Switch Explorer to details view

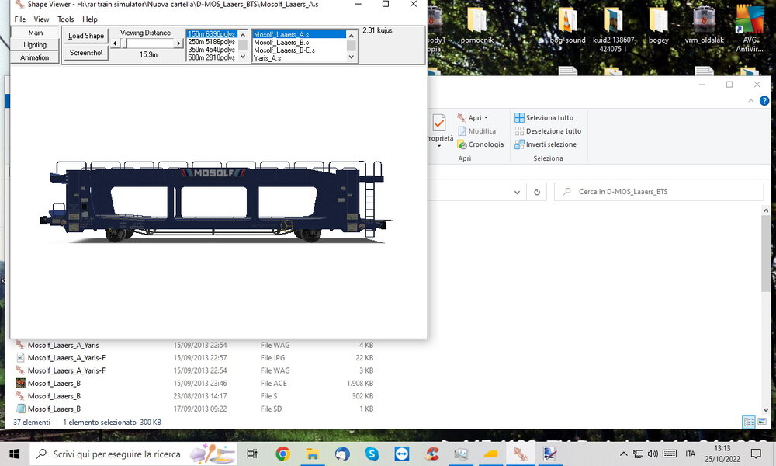(749, 422)
